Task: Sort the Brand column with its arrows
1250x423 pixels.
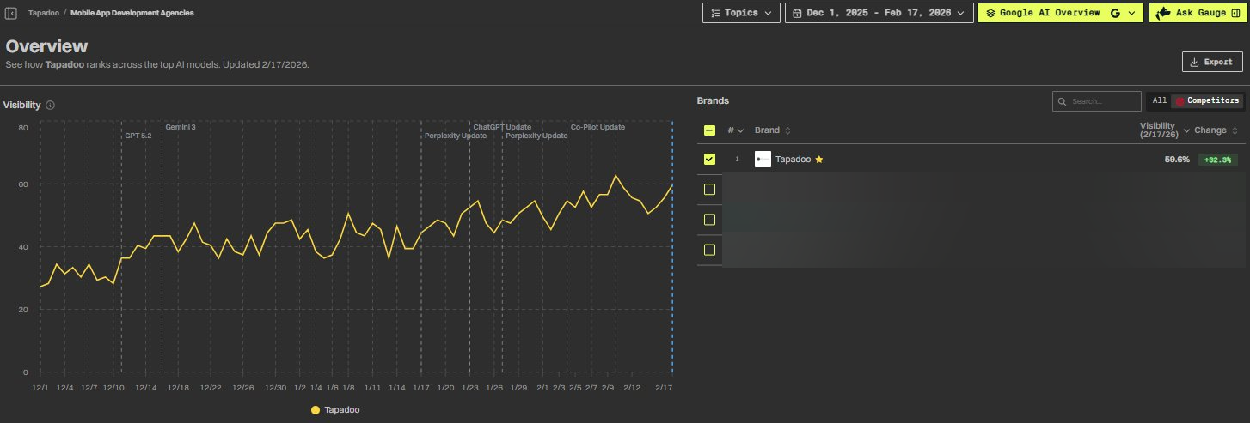Action: [788, 130]
